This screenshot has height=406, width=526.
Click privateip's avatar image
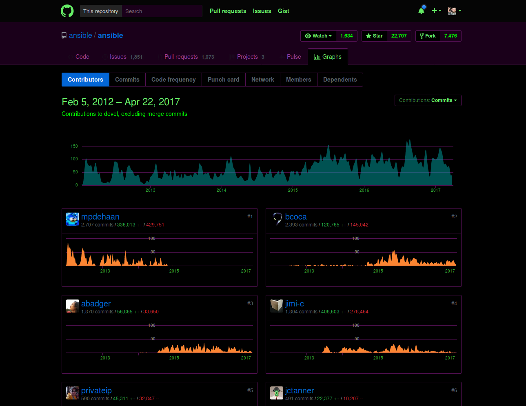73,393
